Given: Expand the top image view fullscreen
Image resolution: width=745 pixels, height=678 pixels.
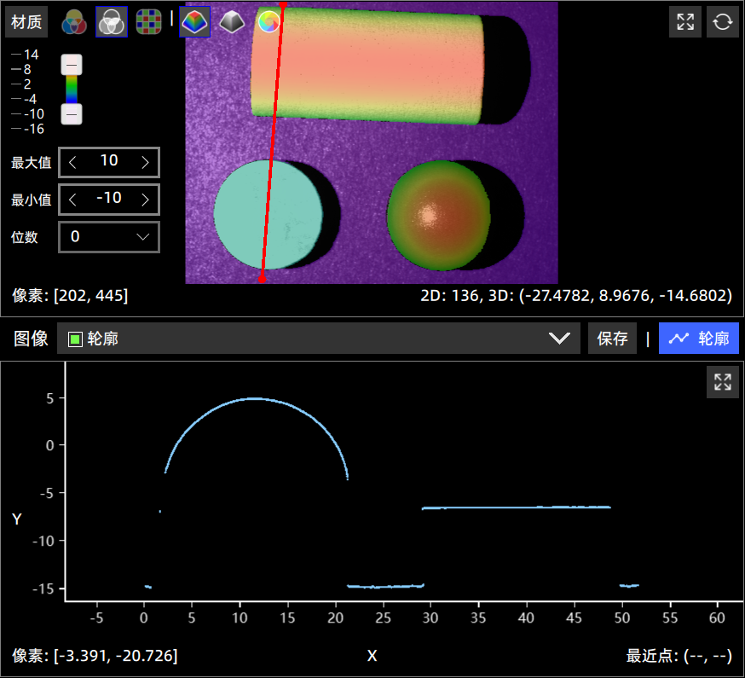Looking at the screenshot, I should [685, 22].
